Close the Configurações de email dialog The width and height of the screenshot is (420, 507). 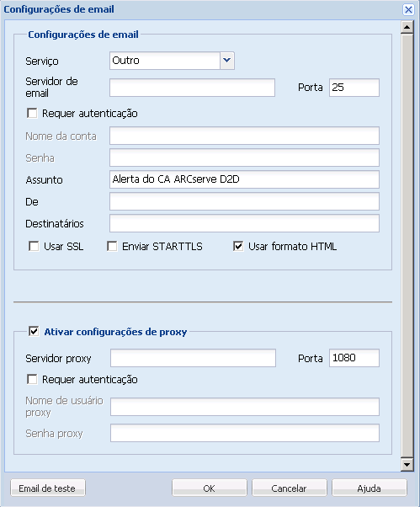click(408, 10)
